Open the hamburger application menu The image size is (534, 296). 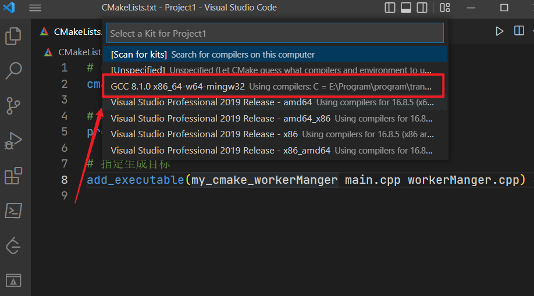pyautogui.click(x=35, y=8)
